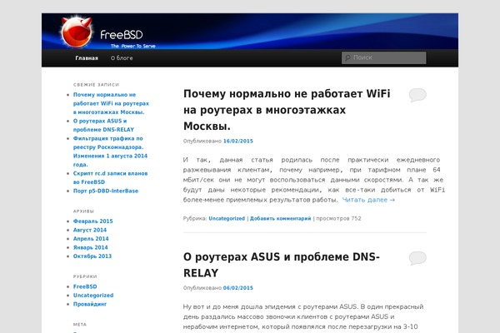Image resolution: width=500 pixels, height=333 pixels.
Task: Click the search magnifier icon
Action: (x=347, y=57)
